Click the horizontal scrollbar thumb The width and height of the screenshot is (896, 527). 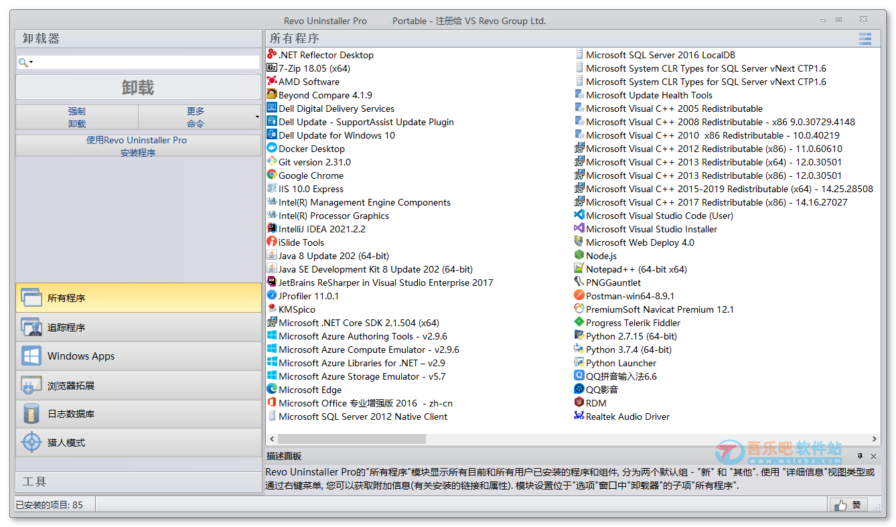(353, 439)
